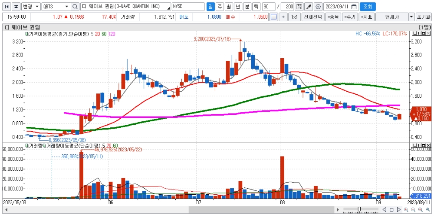The width and height of the screenshot is (434, 216).
Task: Click the 1,812,791 volume value
Action: pyautogui.click(x=164, y=17)
